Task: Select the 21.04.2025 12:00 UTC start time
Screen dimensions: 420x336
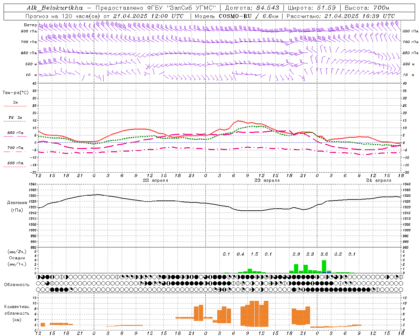Action: [148, 16]
